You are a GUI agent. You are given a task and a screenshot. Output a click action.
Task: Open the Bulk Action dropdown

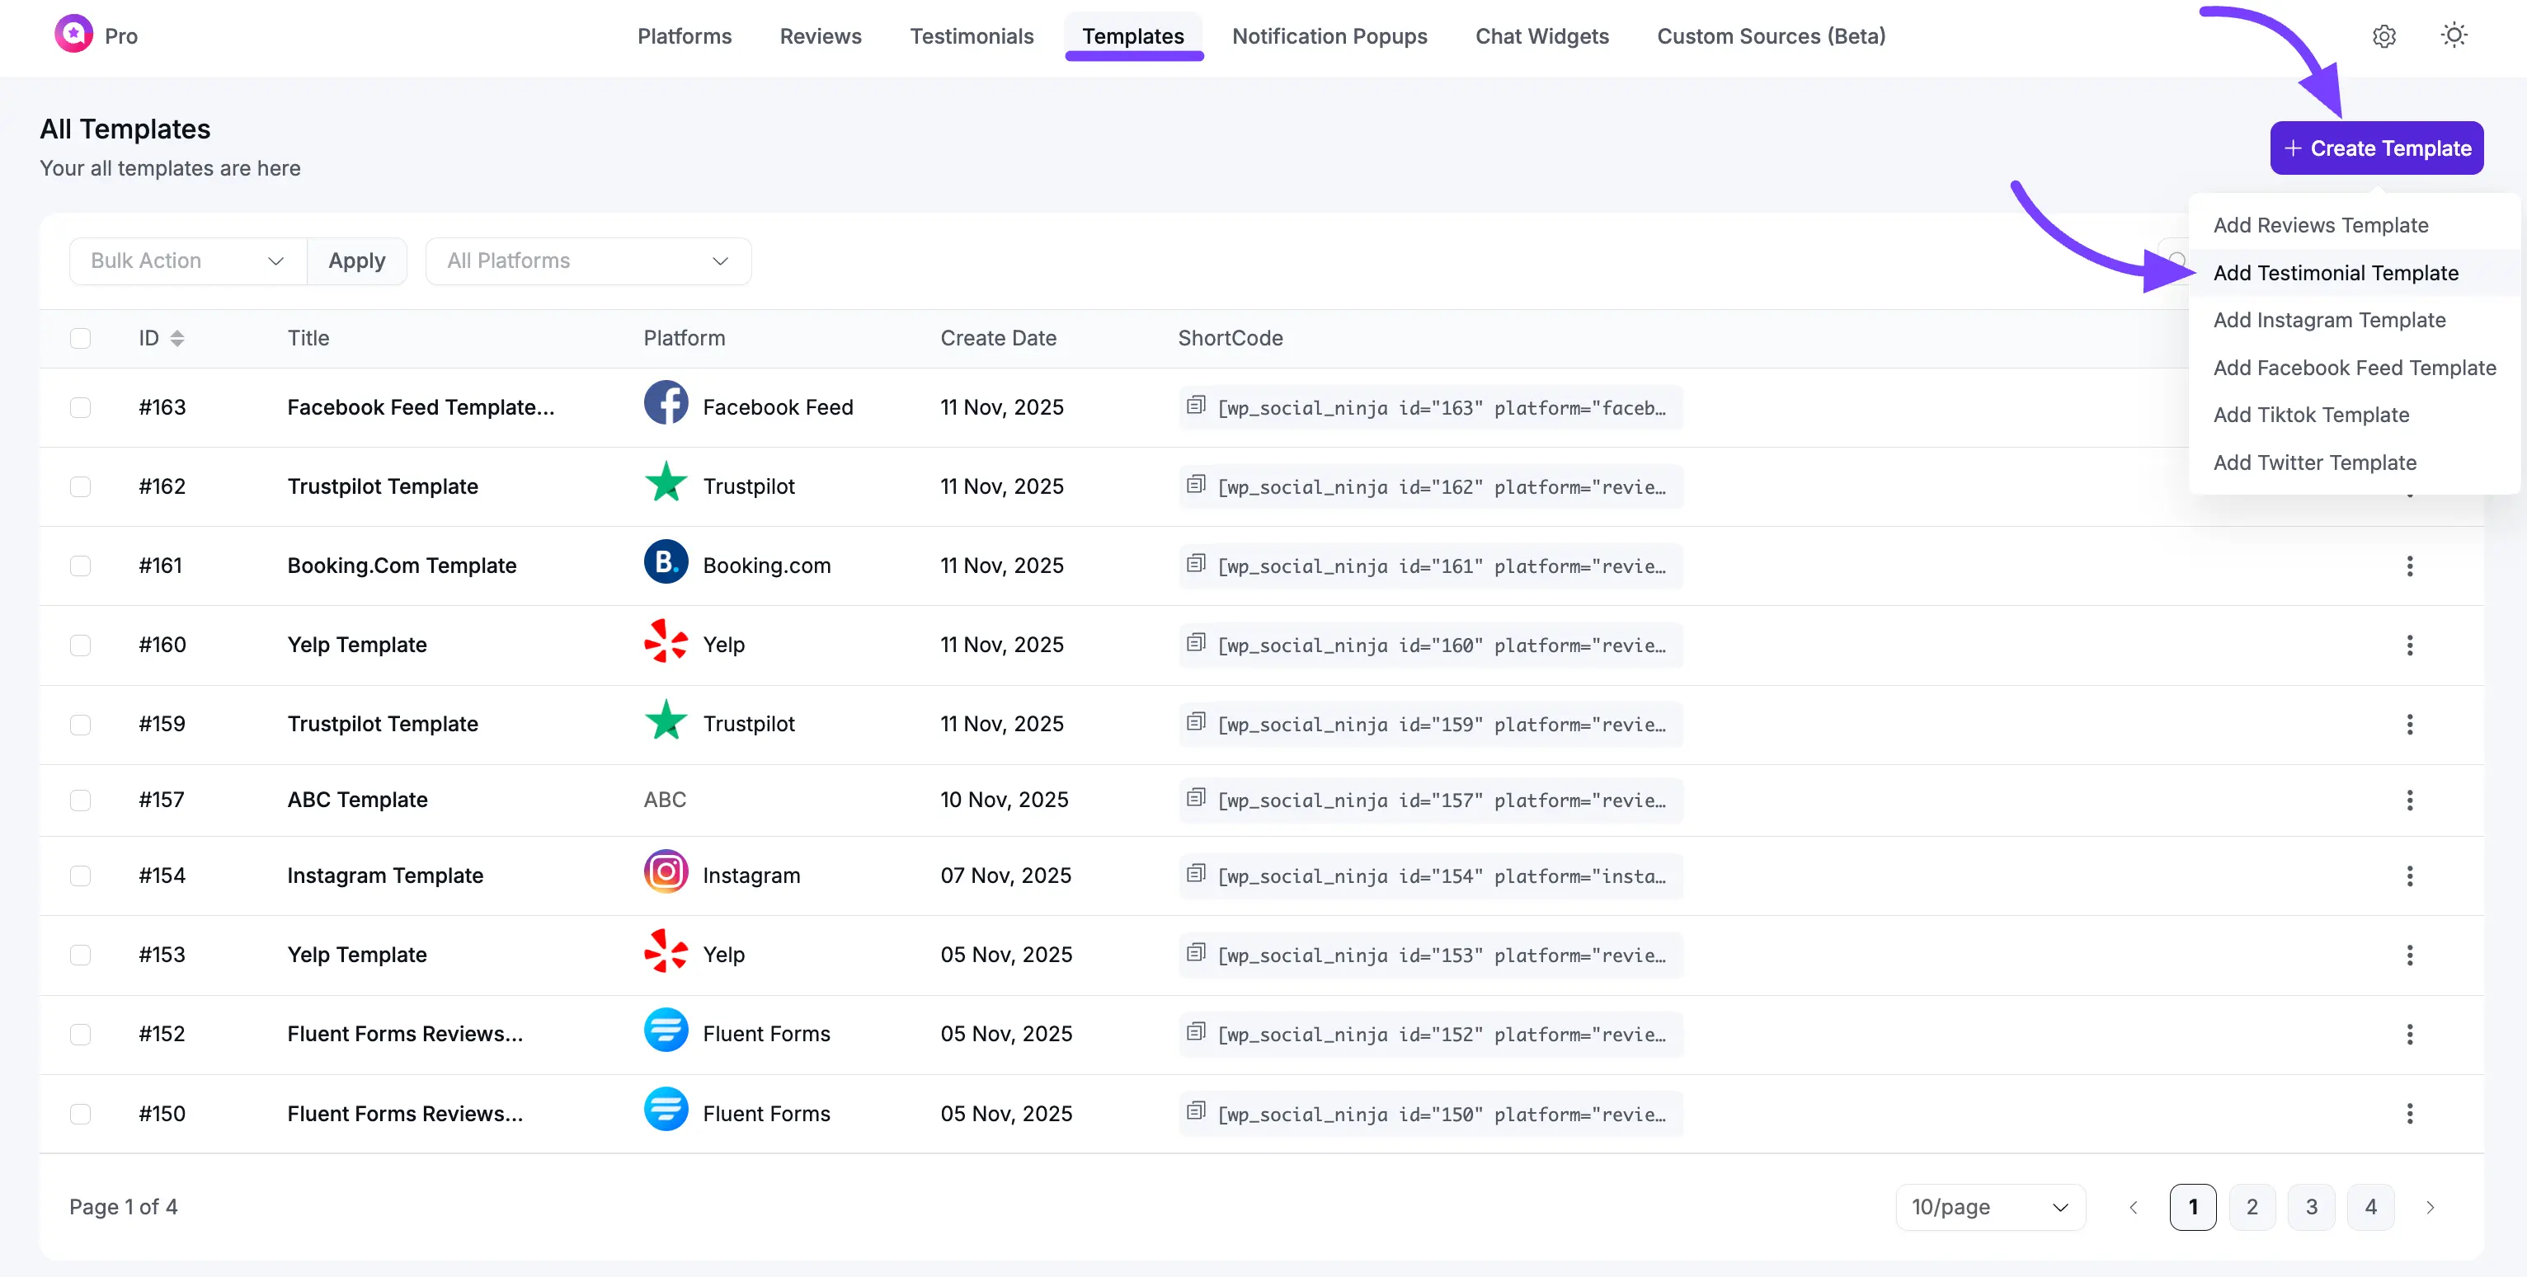186,261
